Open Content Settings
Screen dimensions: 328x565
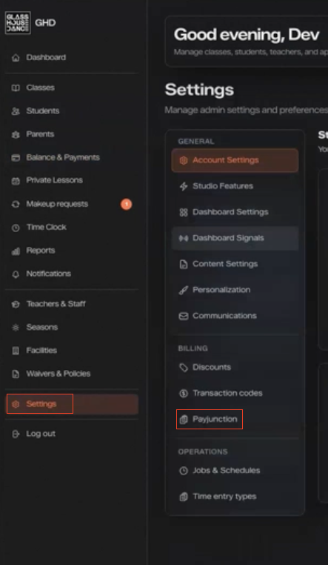(x=235, y=264)
